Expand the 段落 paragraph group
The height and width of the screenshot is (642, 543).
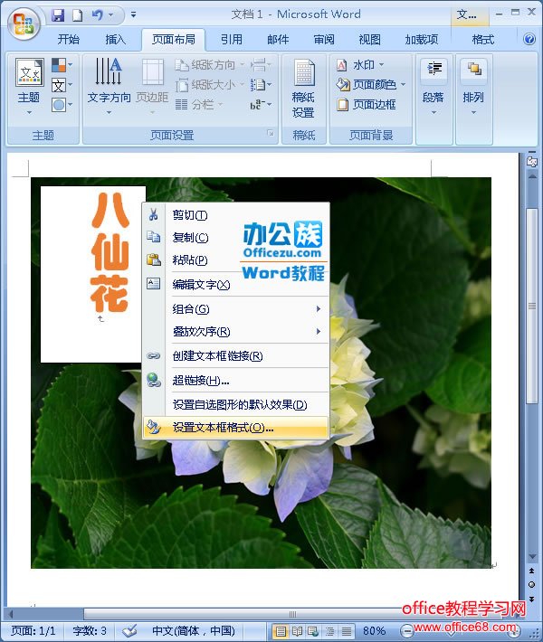click(433, 87)
